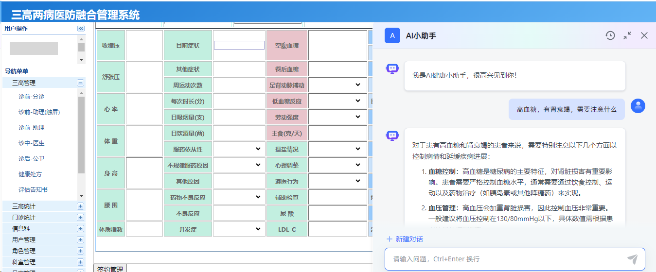Click the 尿酸 input field
The height and width of the screenshot is (272, 656).
tap(337, 213)
